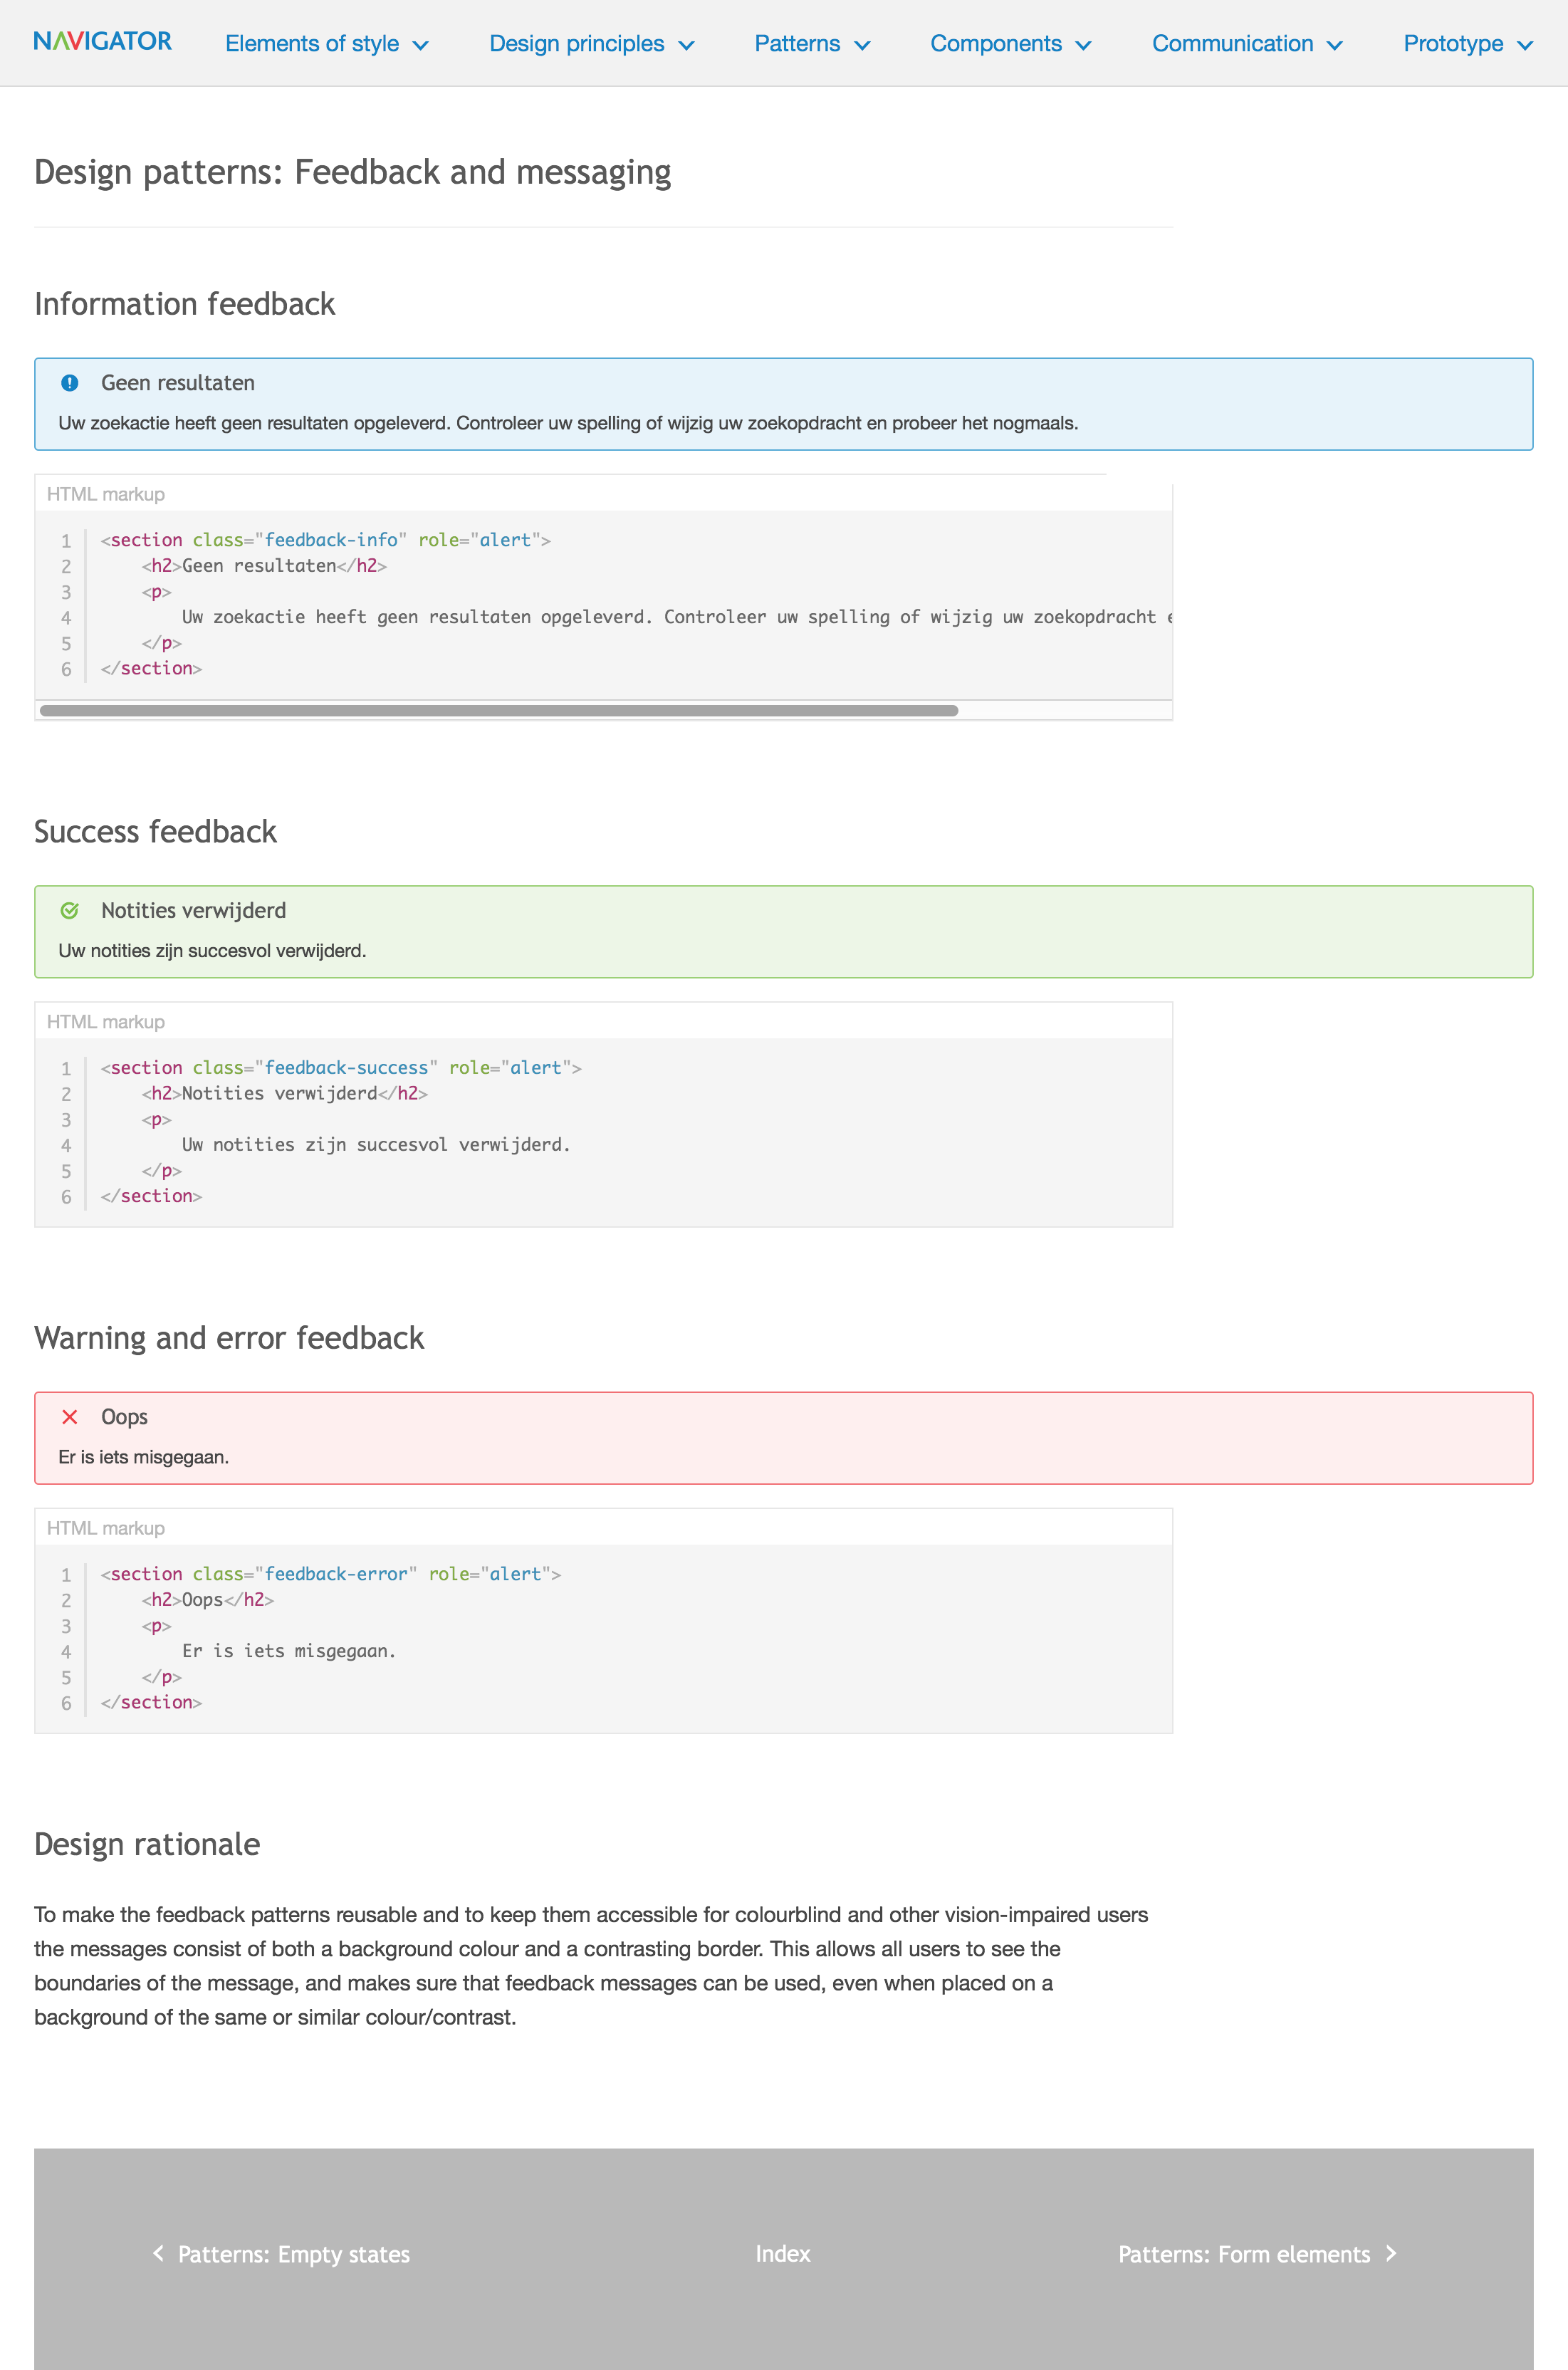Expand the Elements of style chevron
Screen dimensions: 1568x2370
[421, 46]
